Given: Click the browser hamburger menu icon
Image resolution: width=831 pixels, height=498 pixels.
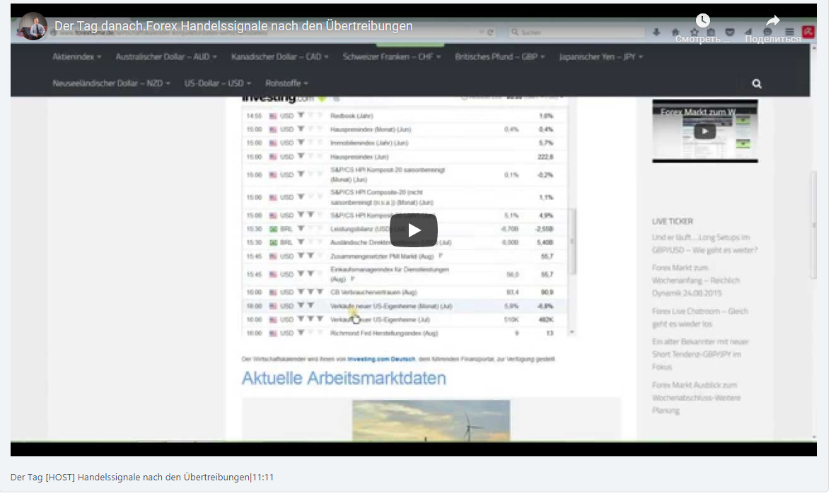Looking at the screenshot, I should pos(789,32).
